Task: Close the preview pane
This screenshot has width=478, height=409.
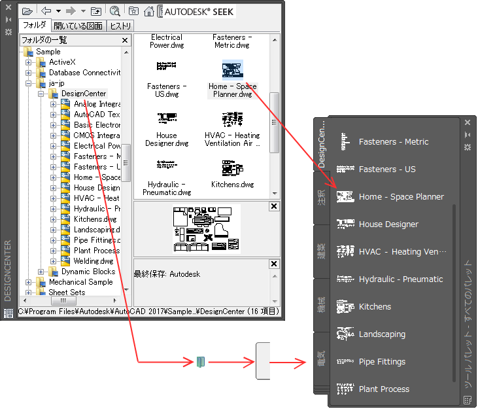Action: pos(274,207)
